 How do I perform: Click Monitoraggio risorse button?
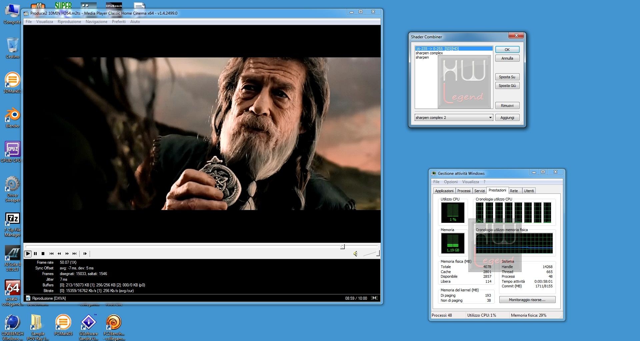click(x=527, y=300)
